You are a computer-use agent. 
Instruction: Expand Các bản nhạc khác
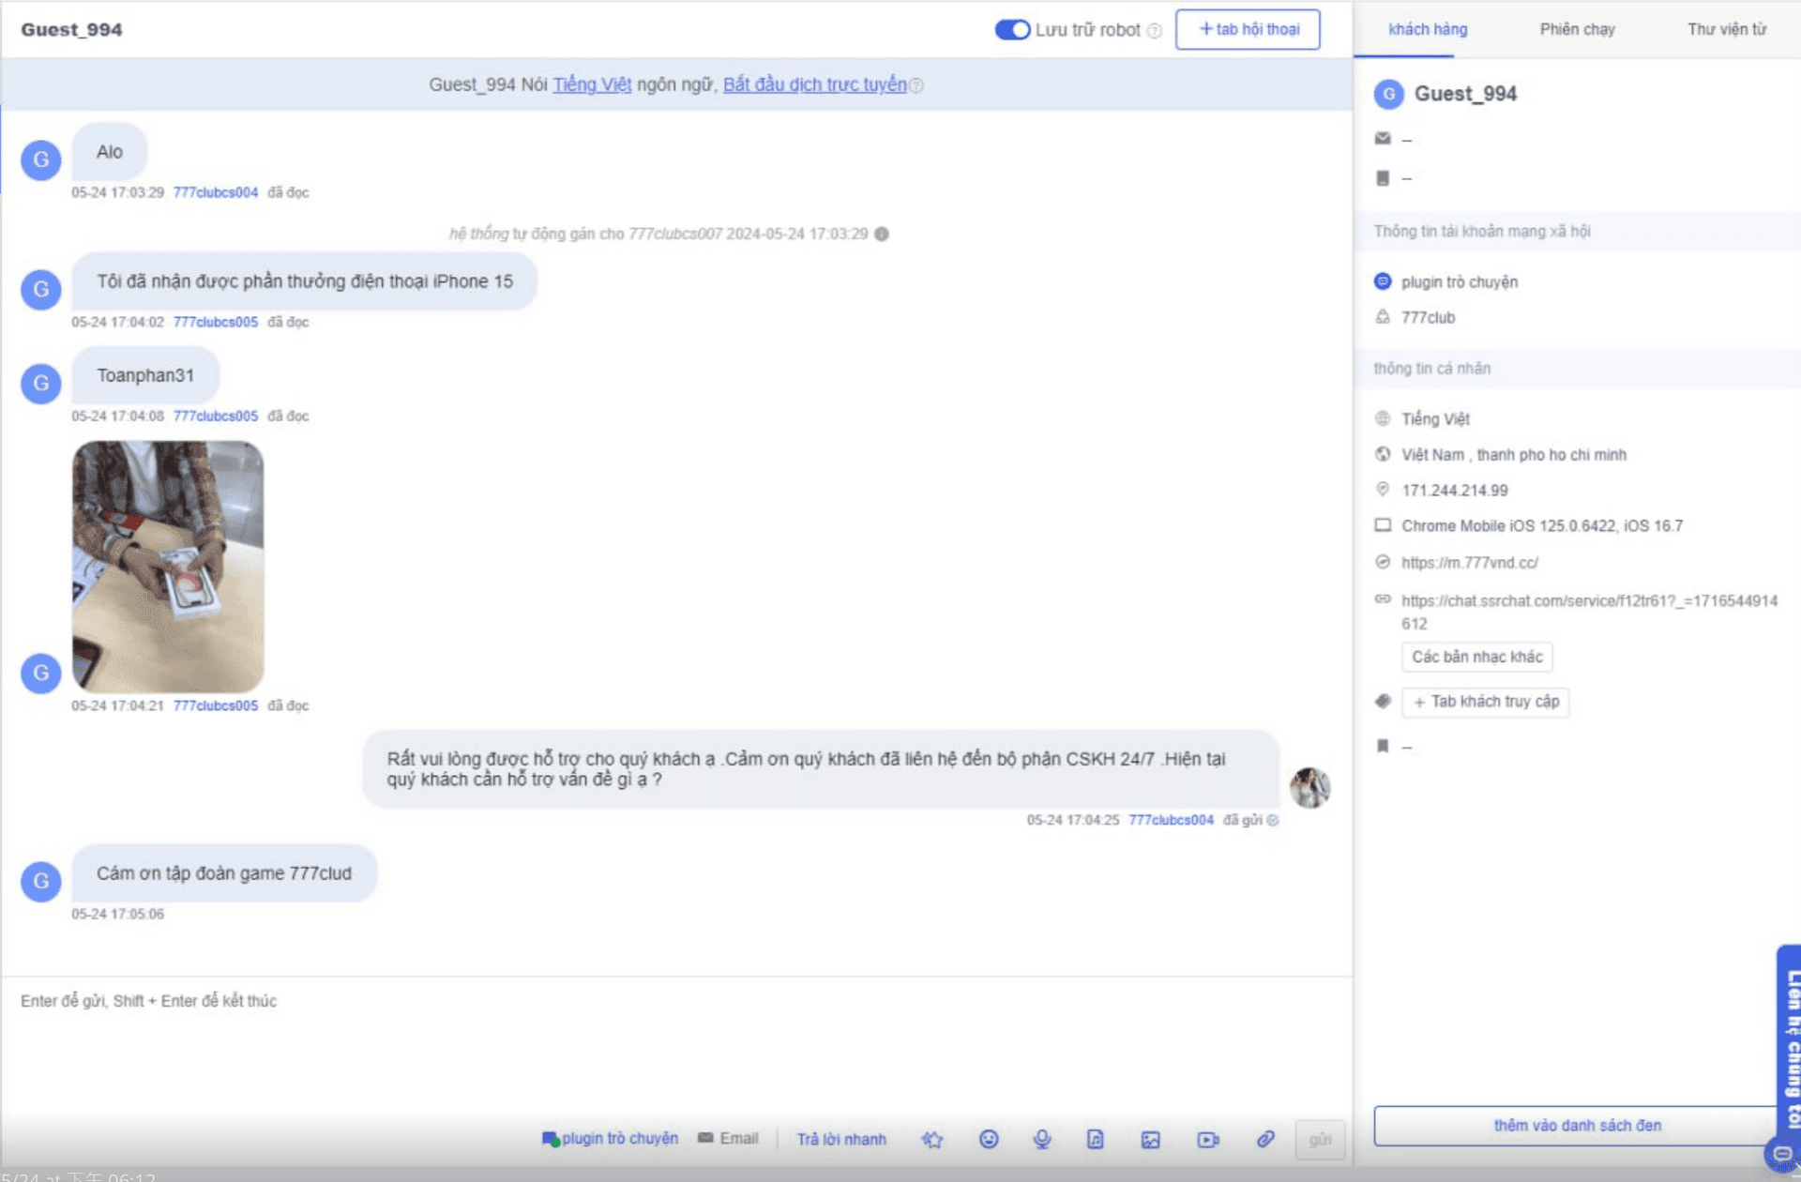pyautogui.click(x=1476, y=657)
